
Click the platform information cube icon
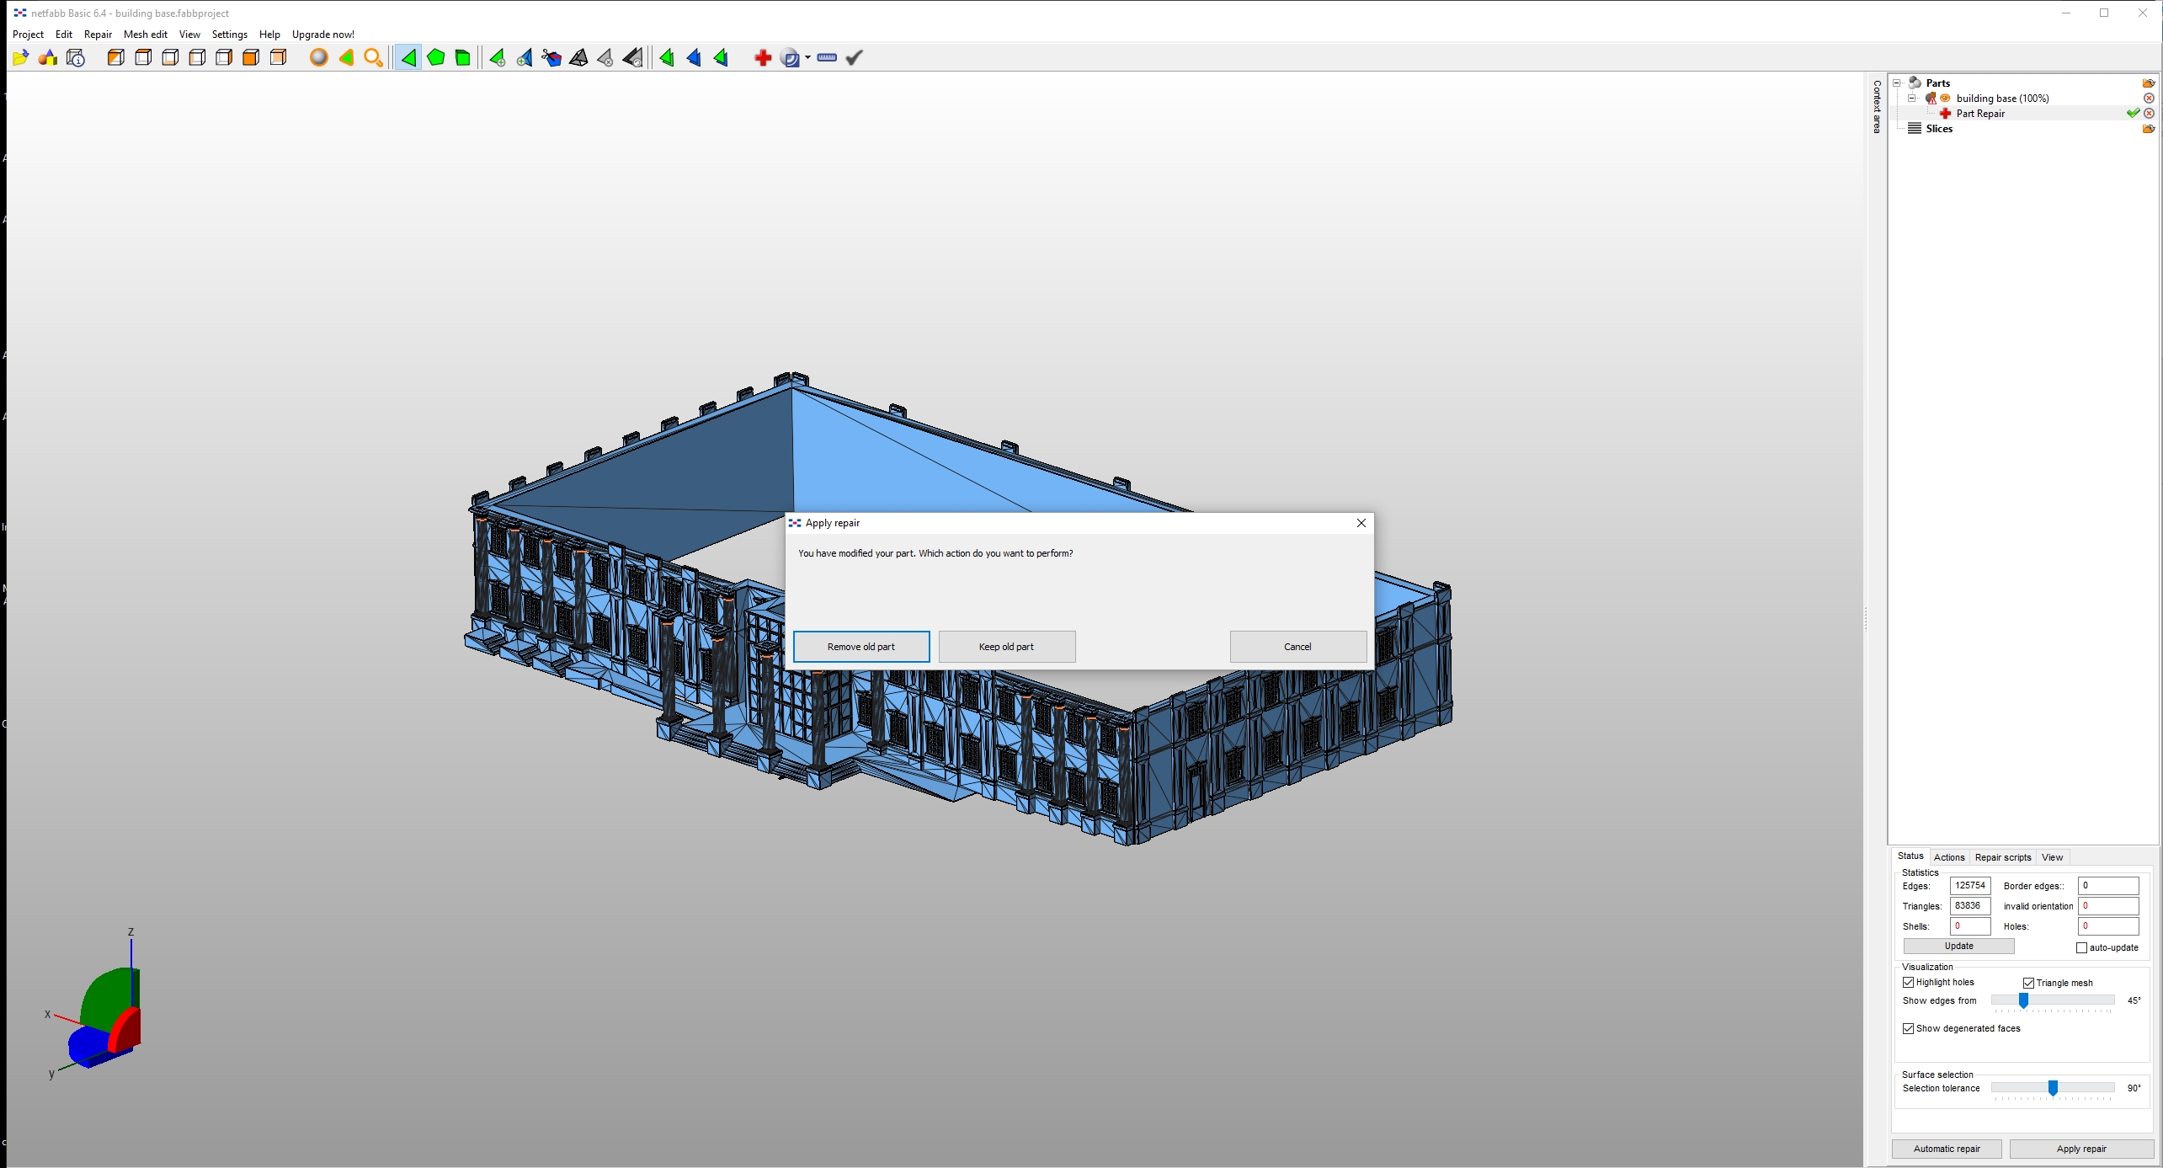pyautogui.click(x=76, y=58)
